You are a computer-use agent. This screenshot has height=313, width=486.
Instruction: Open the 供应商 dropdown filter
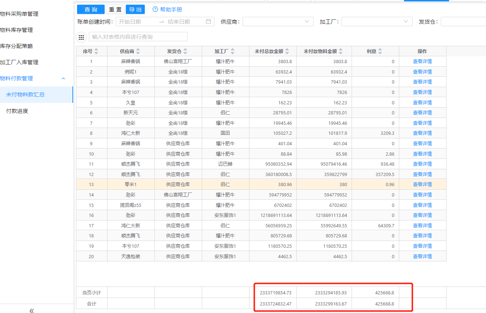(278, 22)
